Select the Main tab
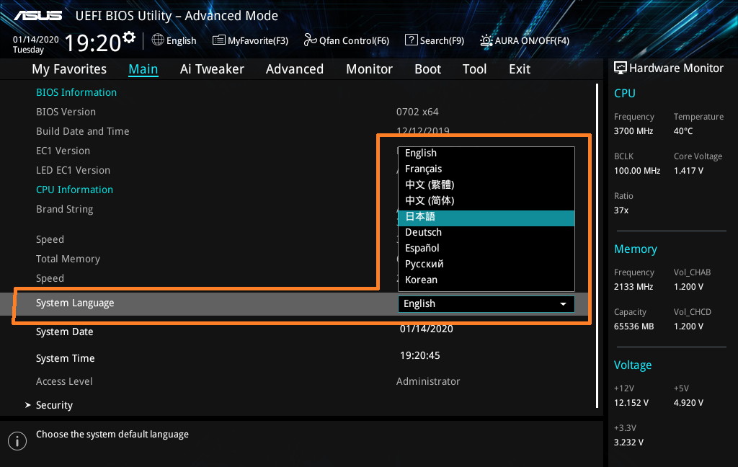The height and width of the screenshot is (467, 738). click(143, 69)
